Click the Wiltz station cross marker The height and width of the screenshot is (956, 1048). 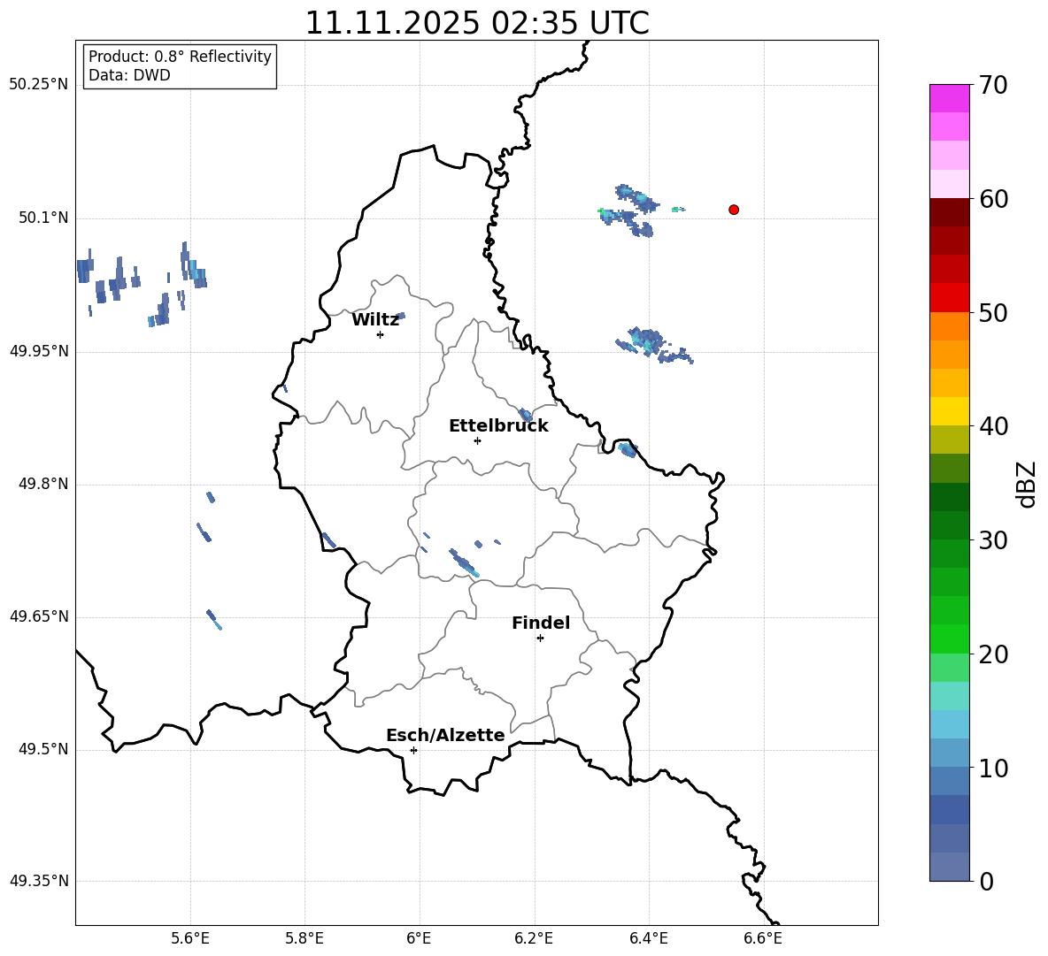click(381, 334)
